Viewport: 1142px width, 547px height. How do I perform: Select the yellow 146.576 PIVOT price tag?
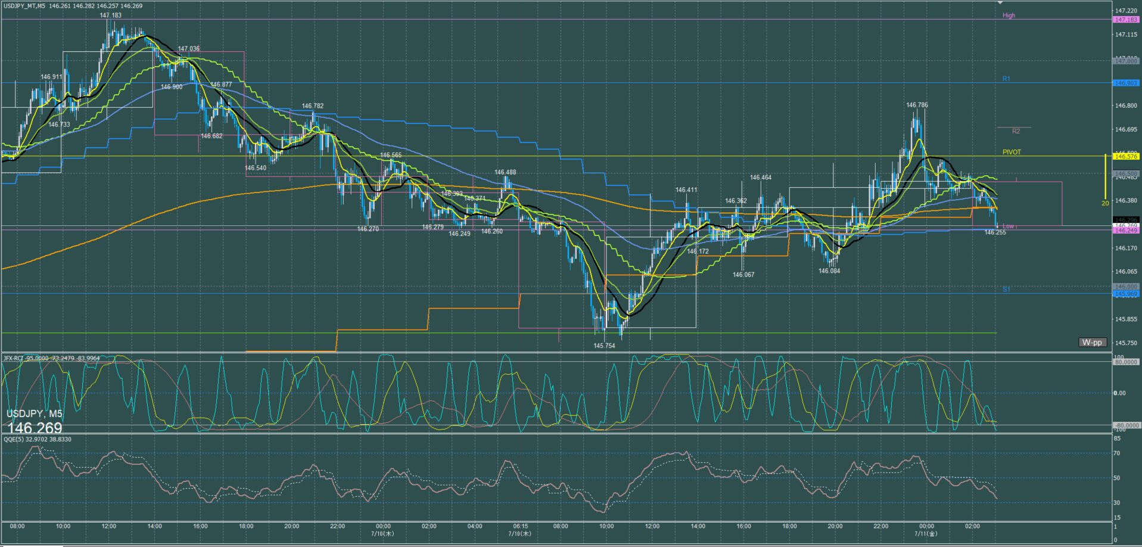(1127, 157)
